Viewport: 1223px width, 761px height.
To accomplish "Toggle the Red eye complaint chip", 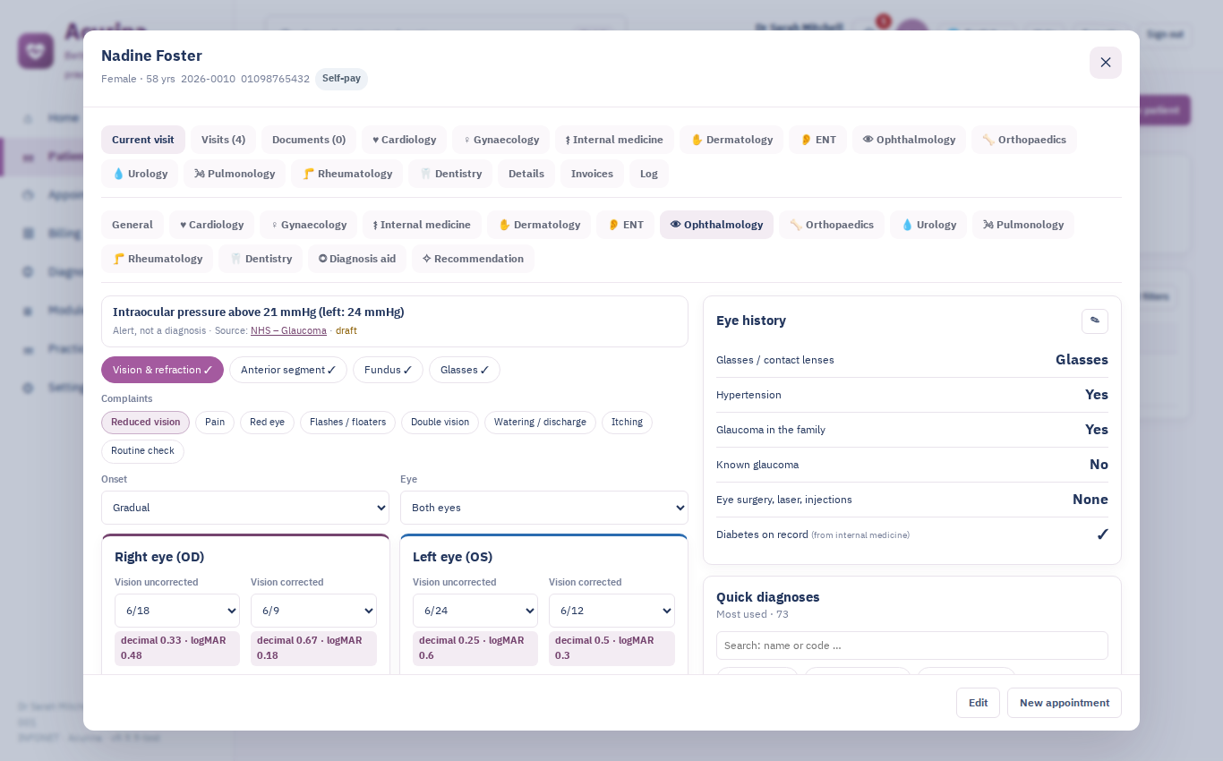I will click(x=267, y=423).
